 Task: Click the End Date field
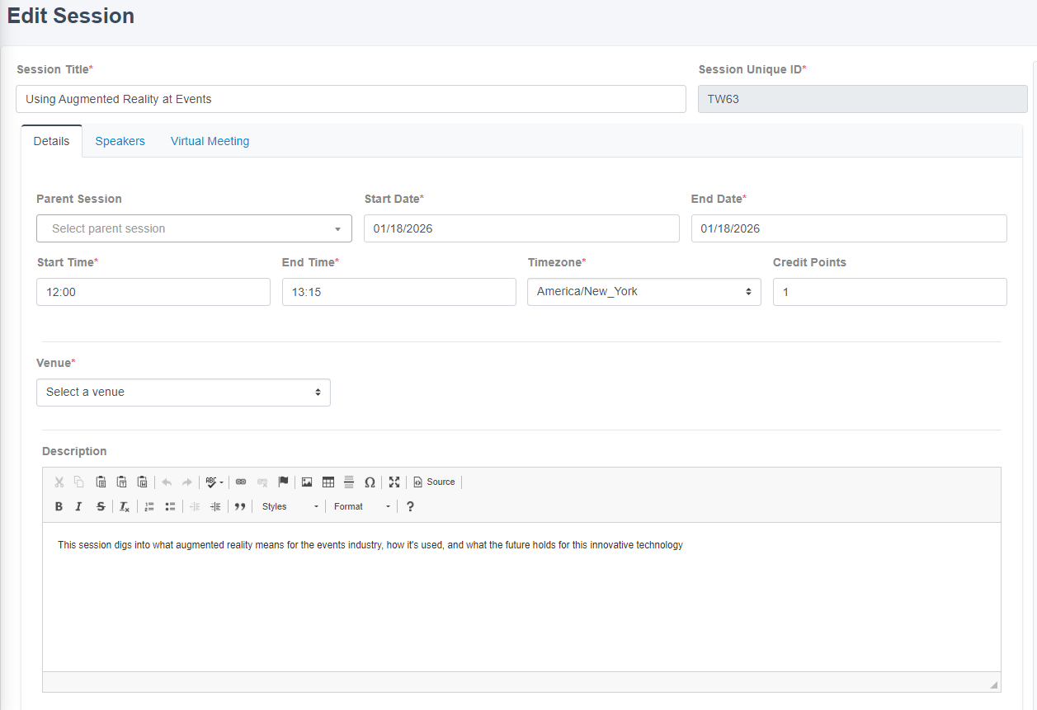pyautogui.click(x=849, y=228)
